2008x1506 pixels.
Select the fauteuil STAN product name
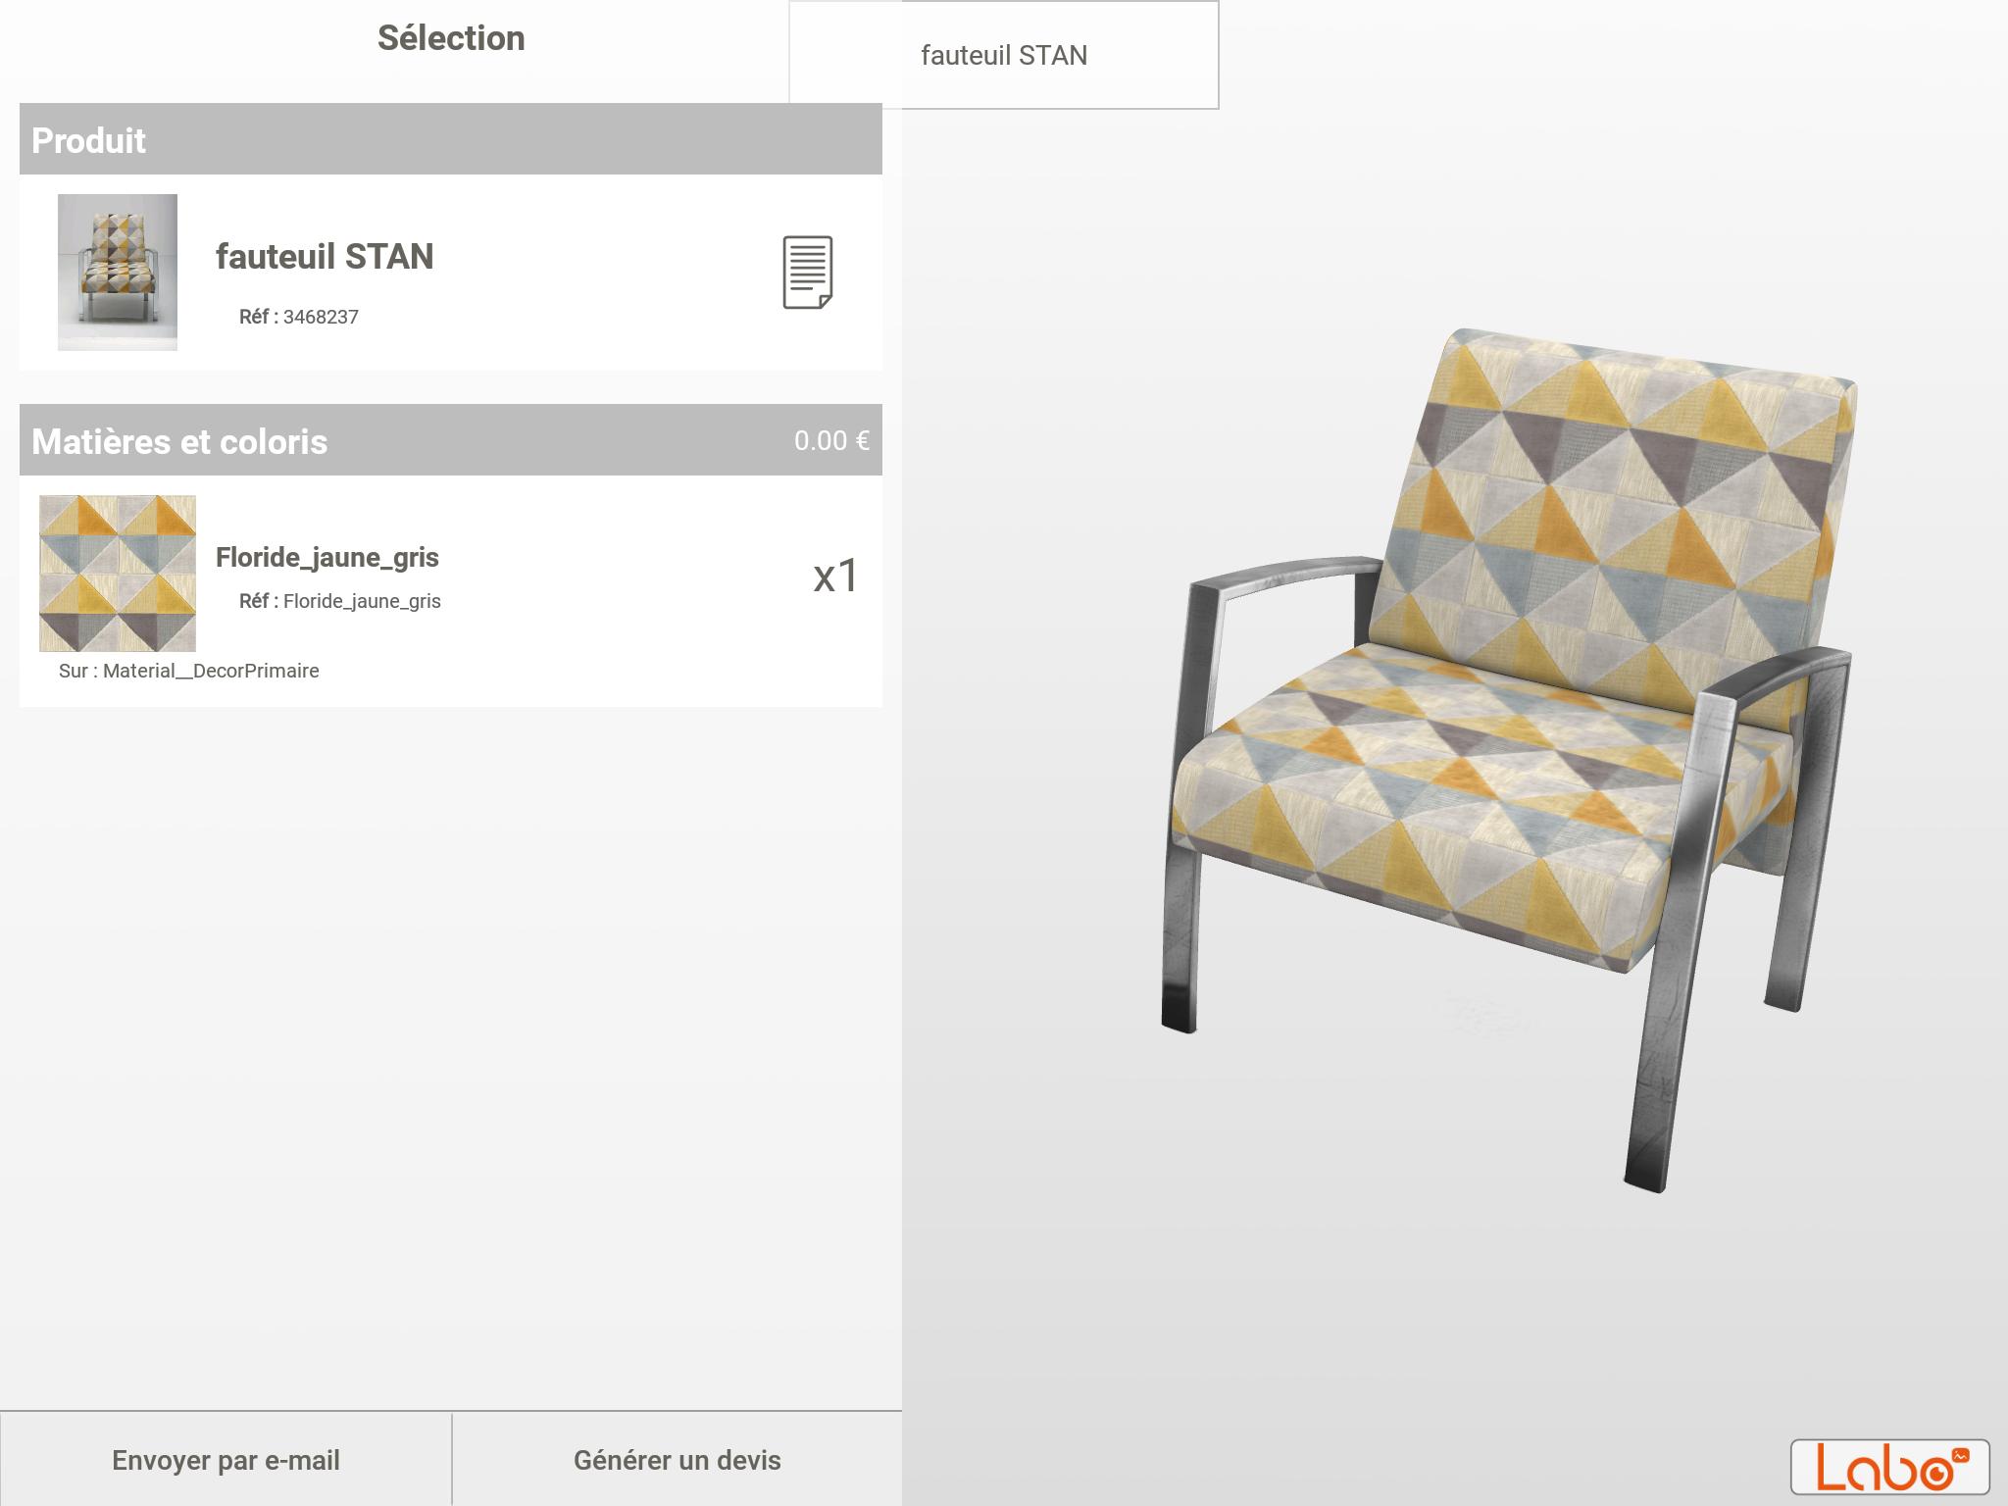click(x=325, y=257)
